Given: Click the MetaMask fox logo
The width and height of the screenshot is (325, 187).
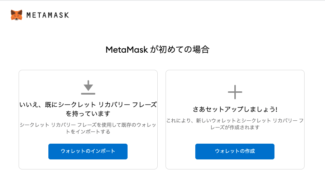Looking at the screenshot, I should (16, 15).
